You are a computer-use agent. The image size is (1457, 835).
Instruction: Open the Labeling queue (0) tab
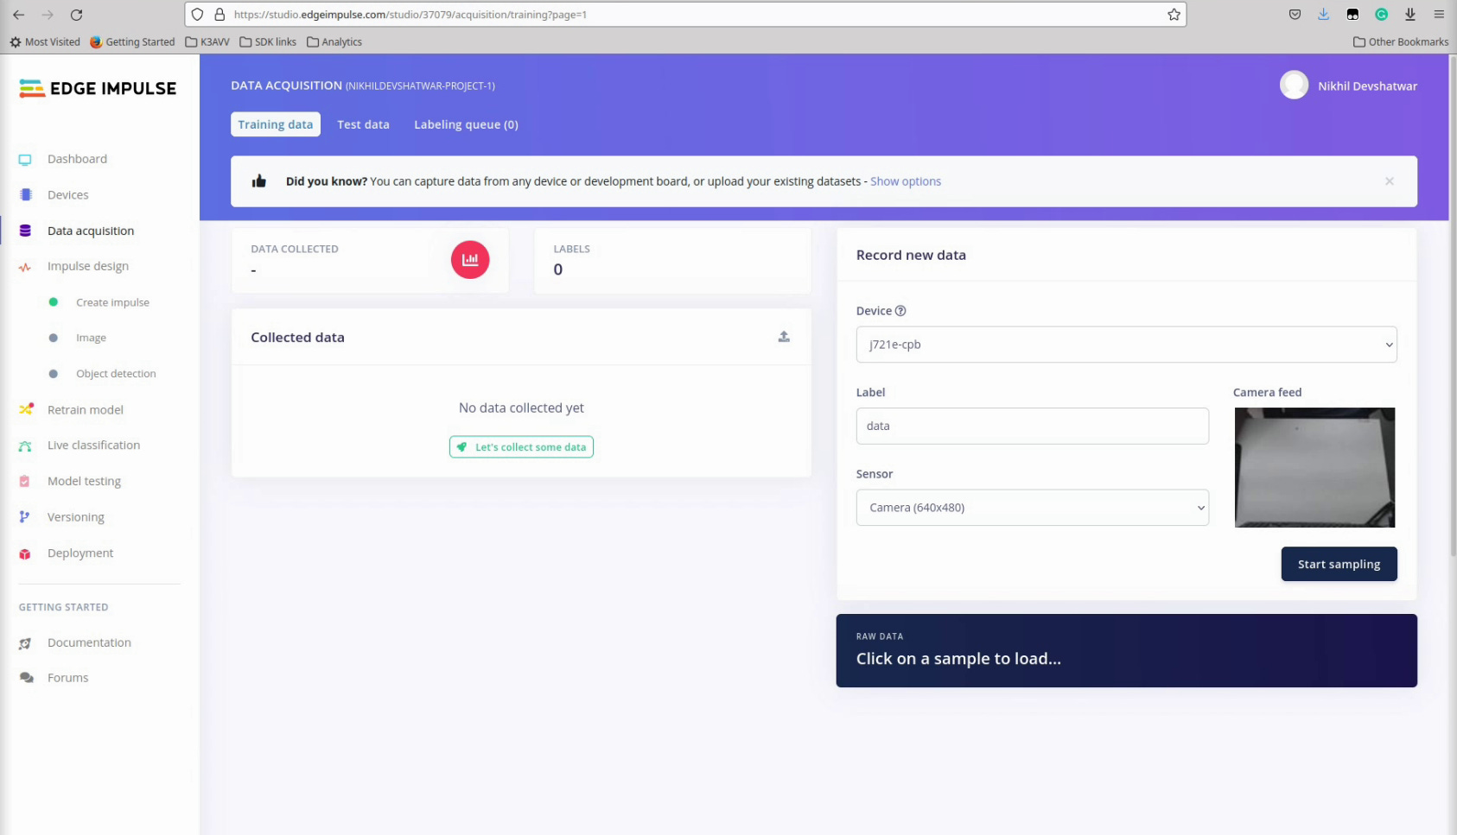[466, 124]
